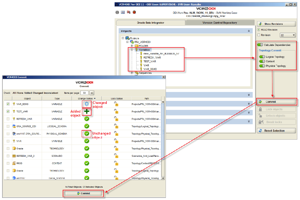Click the red bug toolbar icon
Screen dimensions: 300x200
point(134,12)
